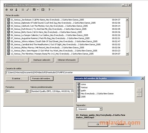
Task: Click the track list scrollbar down arrow
Action: point(127,54)
